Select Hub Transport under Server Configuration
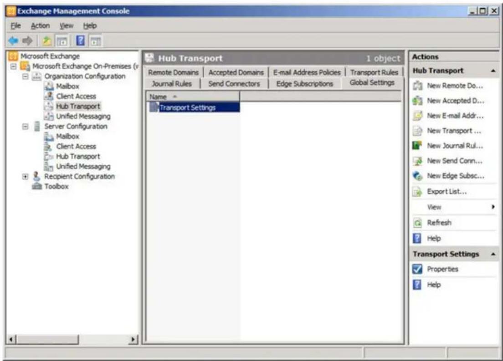 (78, 157)
